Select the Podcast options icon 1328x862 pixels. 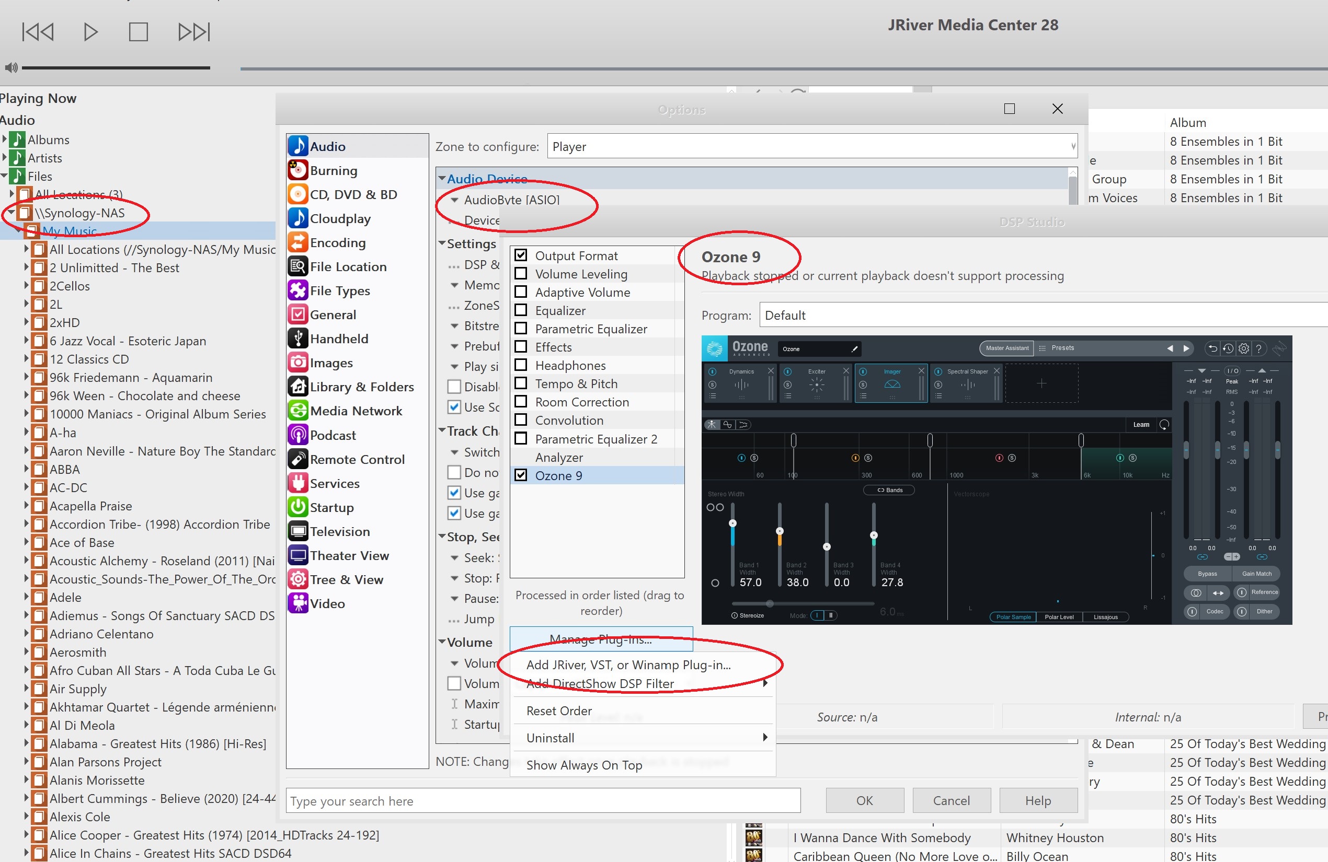[297, 435]
